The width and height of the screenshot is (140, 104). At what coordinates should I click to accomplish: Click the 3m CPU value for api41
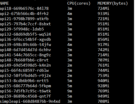click(70, 55)
